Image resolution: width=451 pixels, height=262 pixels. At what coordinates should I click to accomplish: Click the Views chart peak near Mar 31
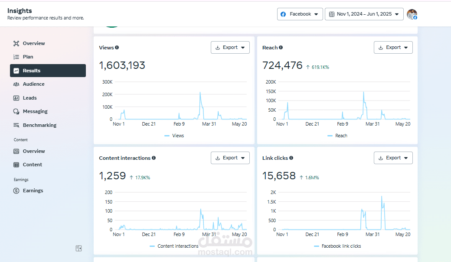click(200, 93)
